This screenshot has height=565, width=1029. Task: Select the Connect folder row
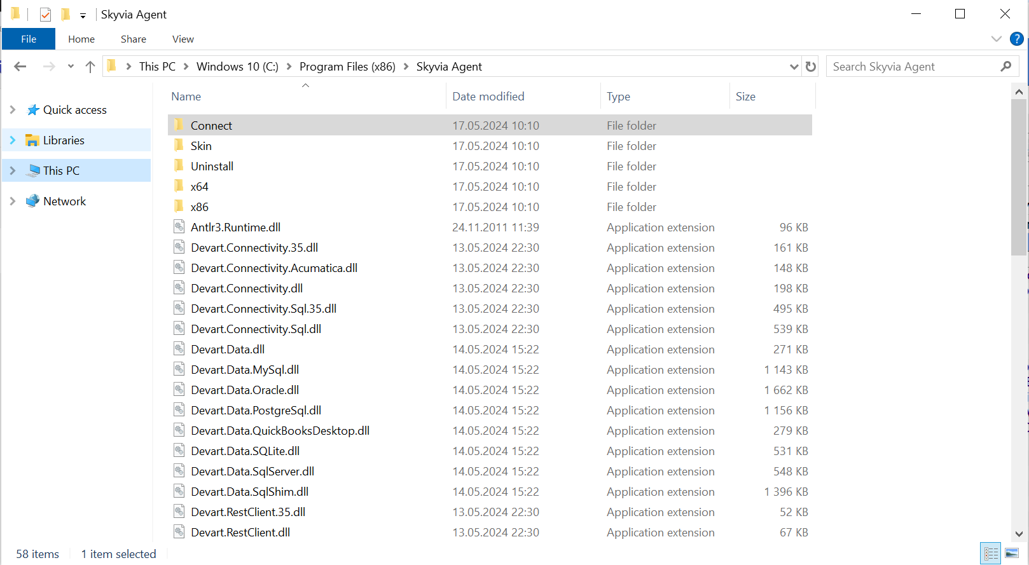[490, 125]
